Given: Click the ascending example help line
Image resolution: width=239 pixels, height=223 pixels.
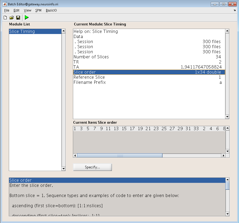Looking at the screenshot, I should click(x=57, y=206).
